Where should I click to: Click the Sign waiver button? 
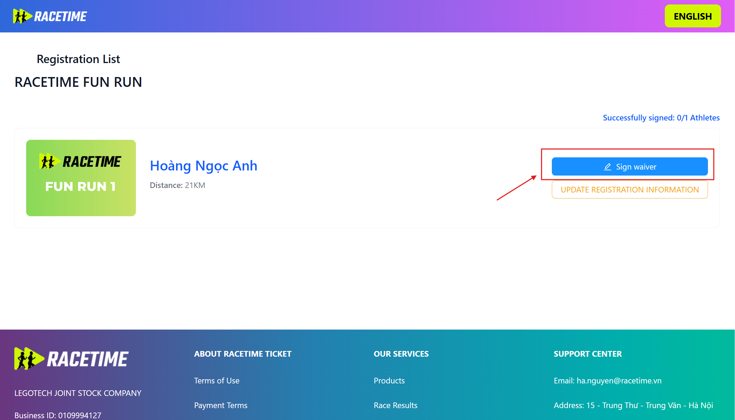coord(630,167)
